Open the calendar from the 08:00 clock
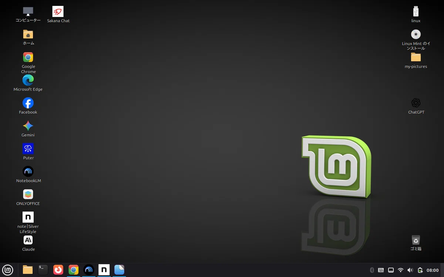 (x=433, y=270)
